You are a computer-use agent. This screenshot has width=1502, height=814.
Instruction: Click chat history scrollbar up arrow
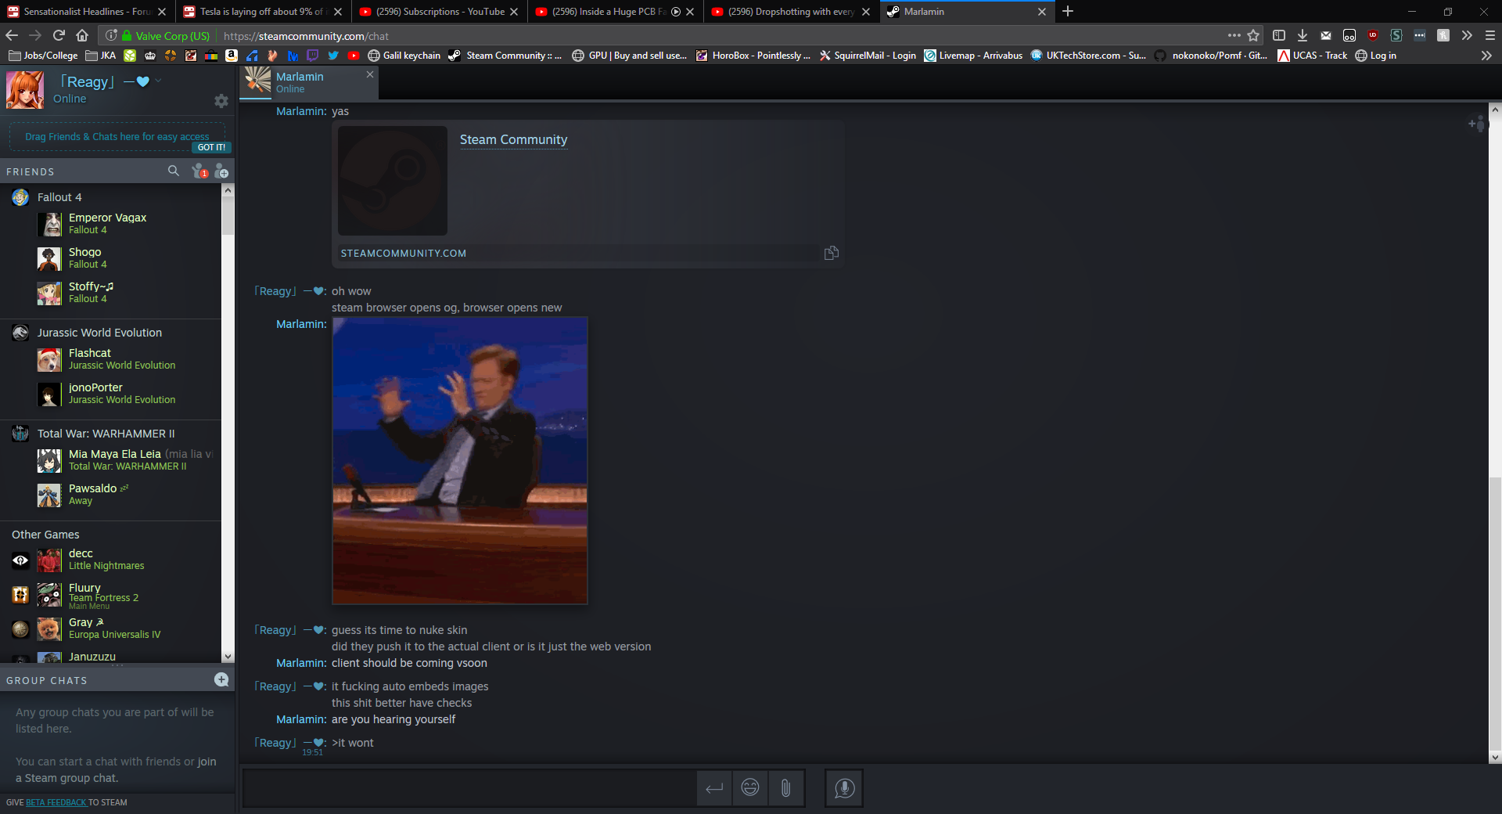click(1495, 110)
